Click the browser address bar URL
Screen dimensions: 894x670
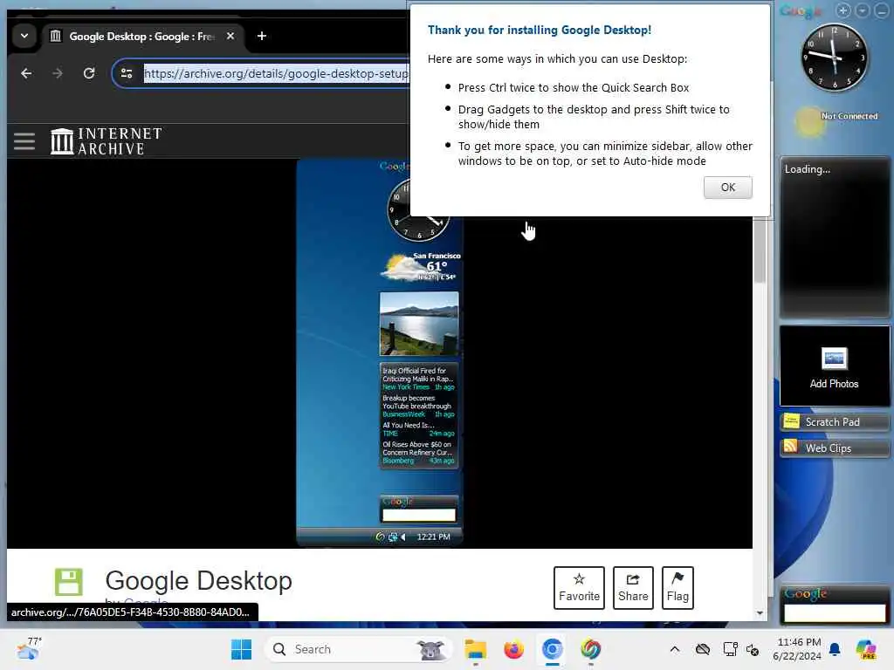pyautogui.click(x=276, y=73)
